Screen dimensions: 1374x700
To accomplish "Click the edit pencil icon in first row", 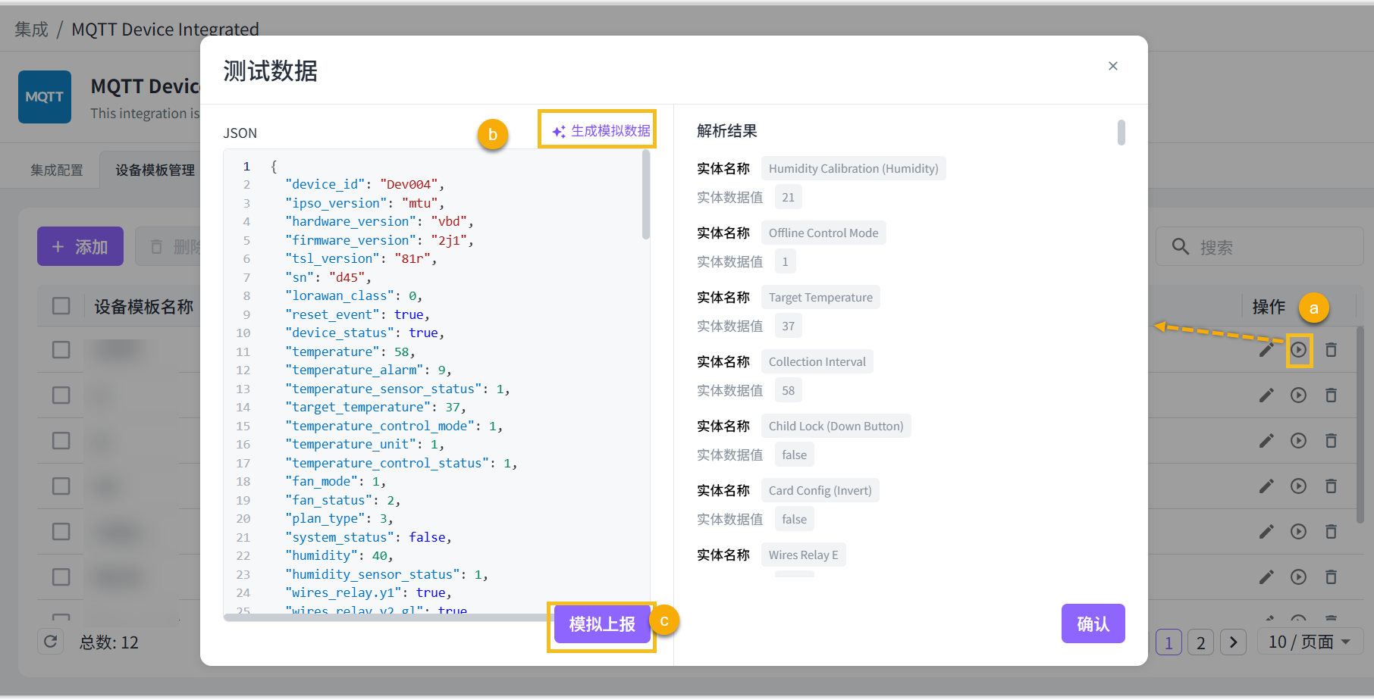I will tap(1266, 350).
